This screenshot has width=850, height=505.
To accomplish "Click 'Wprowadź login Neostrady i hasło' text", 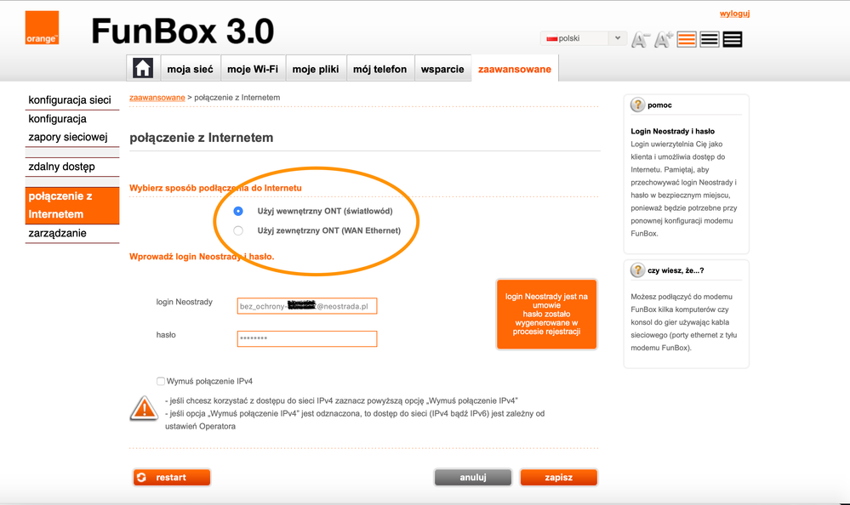I will tap(202, 256).
